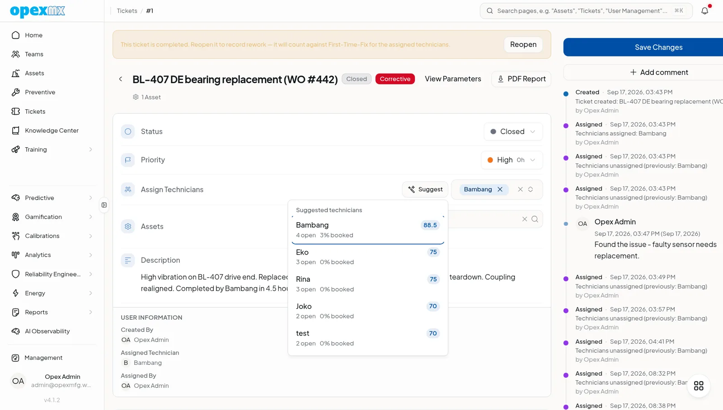Click the Reopen button
The width and height of the screenshot is (723, 410).
pyautogui.click(x=523, y=44)
